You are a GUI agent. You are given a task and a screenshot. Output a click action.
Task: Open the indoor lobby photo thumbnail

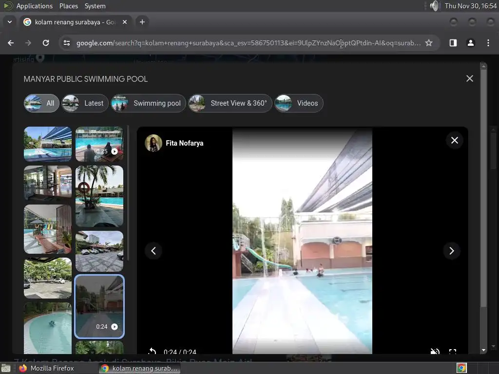[x=48, y=183]
